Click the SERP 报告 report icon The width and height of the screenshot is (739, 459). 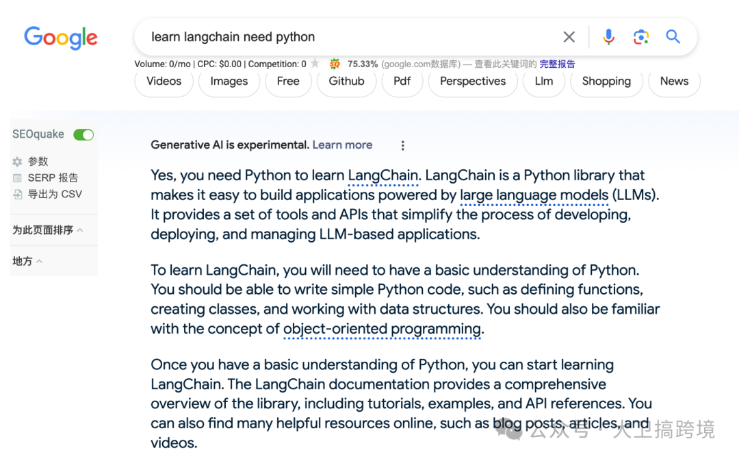point(17,178)
